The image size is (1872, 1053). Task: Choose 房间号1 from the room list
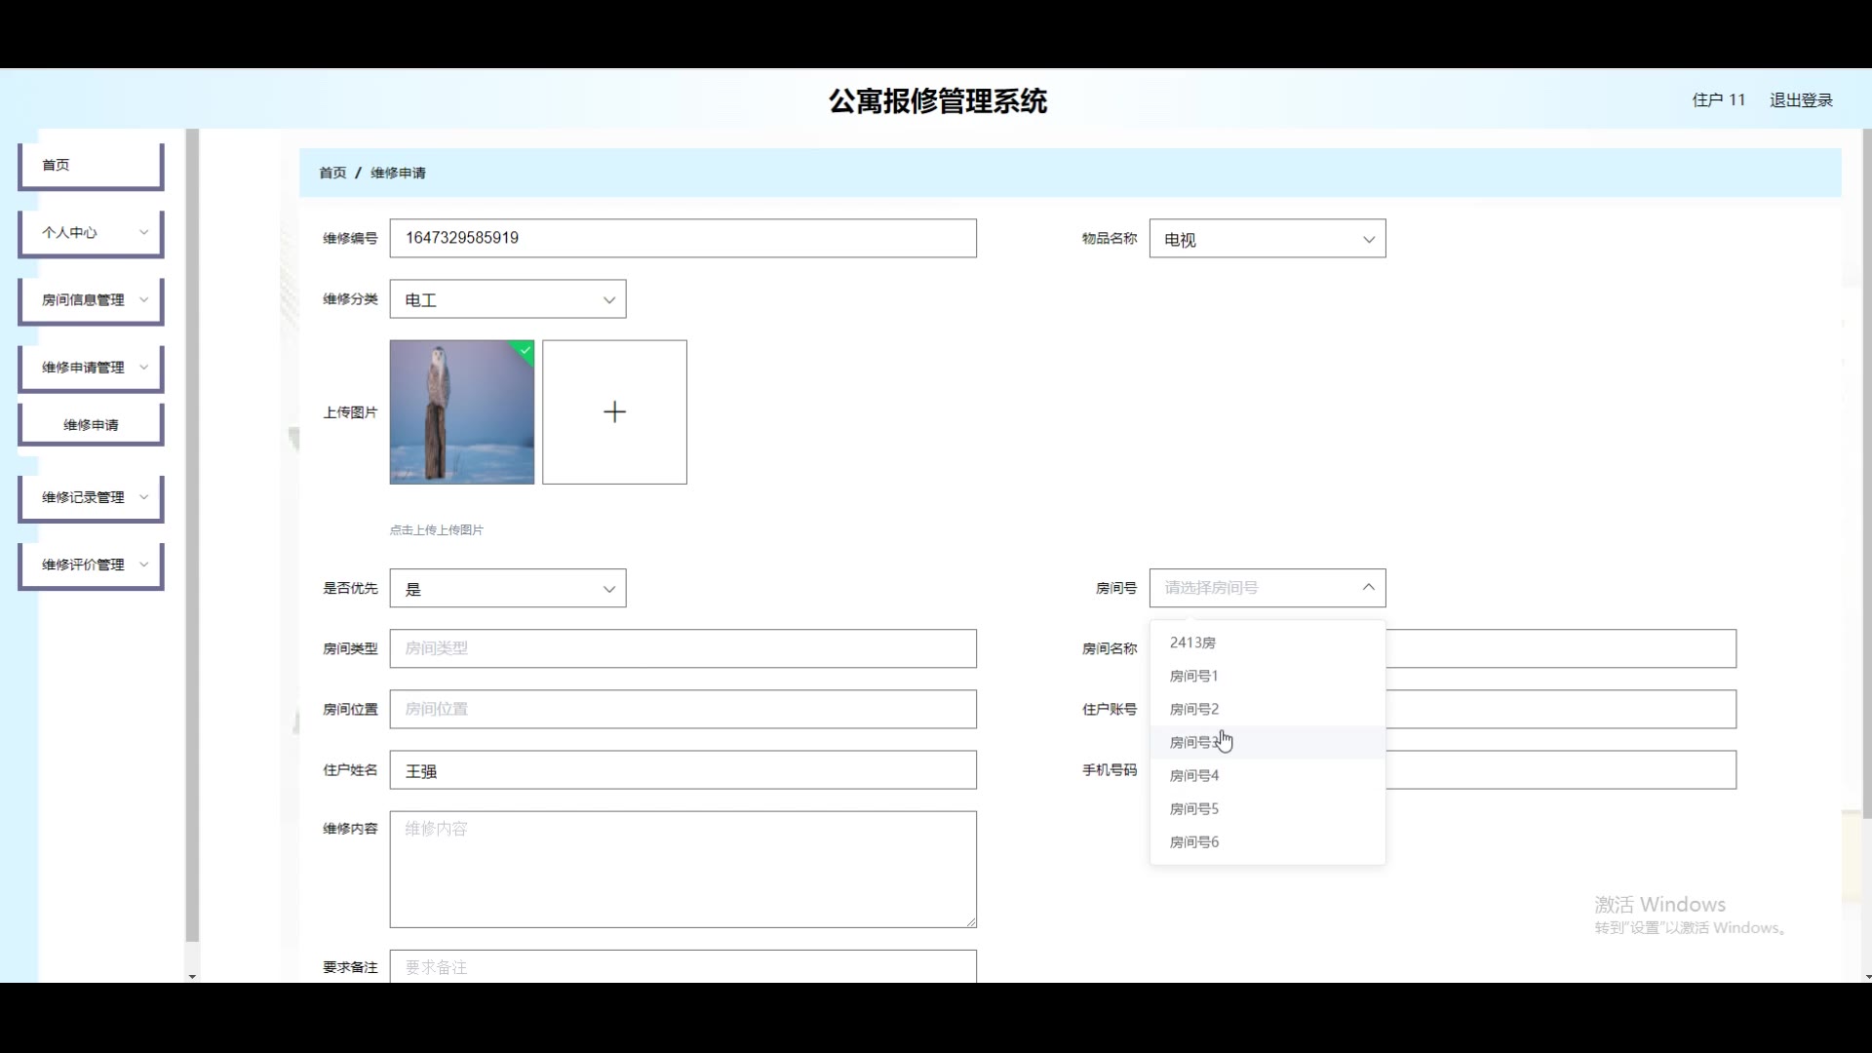coord(1267,676)
